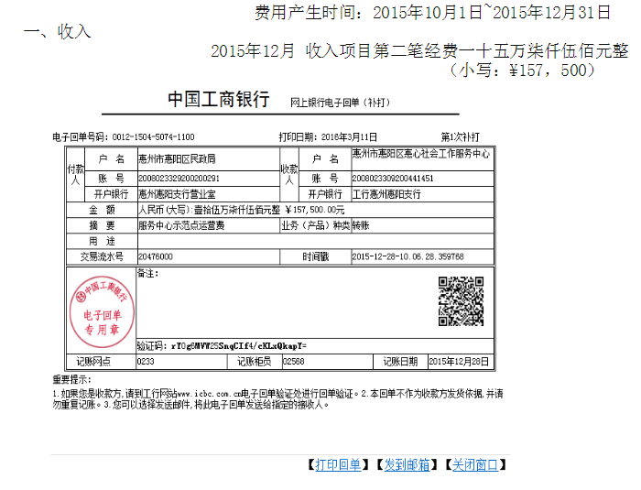This screenshot has height=490, width=641.
Task: Select receipt number 0012-1504-5074-1100
Action: click(153, 137)
